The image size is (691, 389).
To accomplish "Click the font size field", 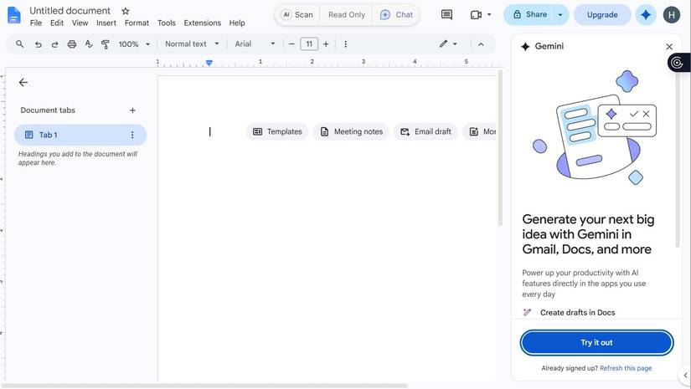I will point(309,44).
